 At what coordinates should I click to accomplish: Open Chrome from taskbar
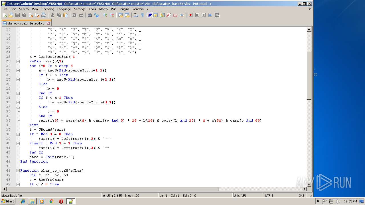point(52,201)
